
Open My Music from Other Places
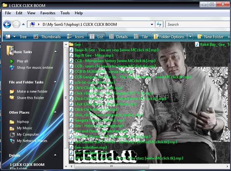click(x=24, y=128)
